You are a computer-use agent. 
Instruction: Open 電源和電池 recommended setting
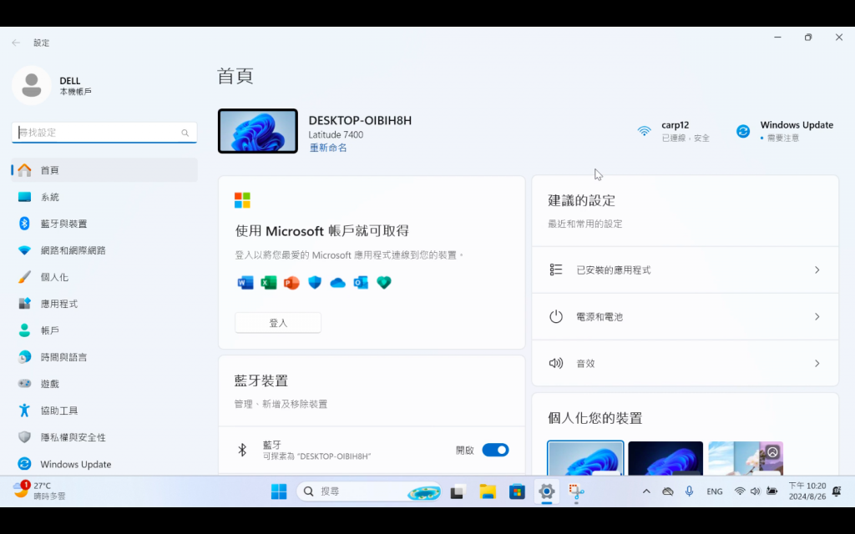pos(685,316)
